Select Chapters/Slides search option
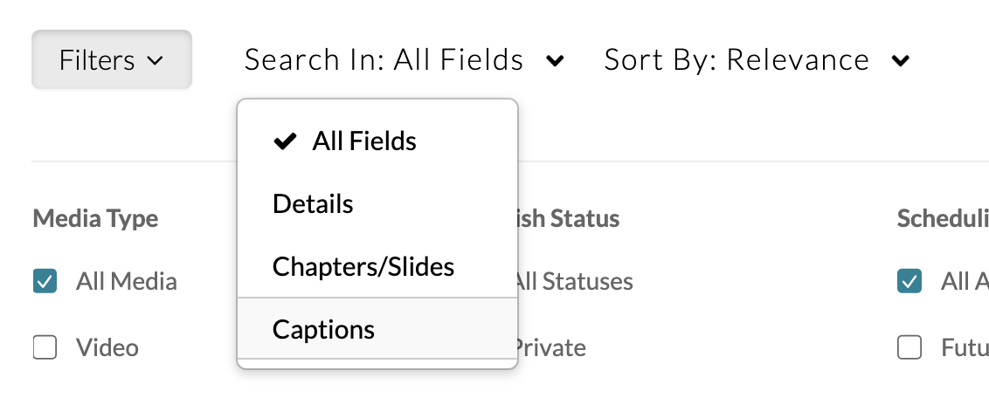Screen dimensions: 989x398 tap(363, 266)
